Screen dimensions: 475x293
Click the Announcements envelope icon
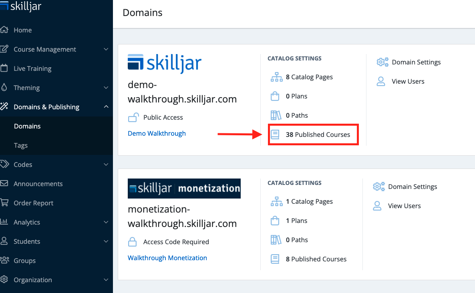click(x=4, y=183)
